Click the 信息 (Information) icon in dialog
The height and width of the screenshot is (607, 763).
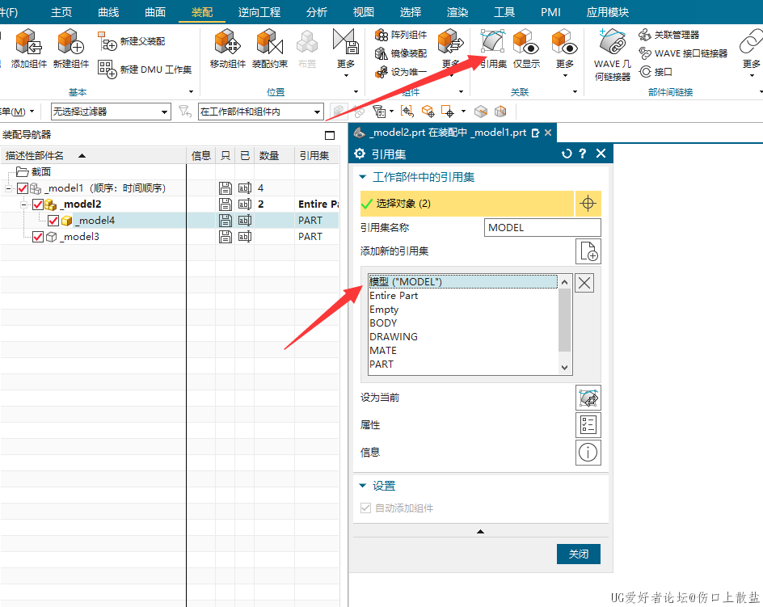(x=588, y=453)
